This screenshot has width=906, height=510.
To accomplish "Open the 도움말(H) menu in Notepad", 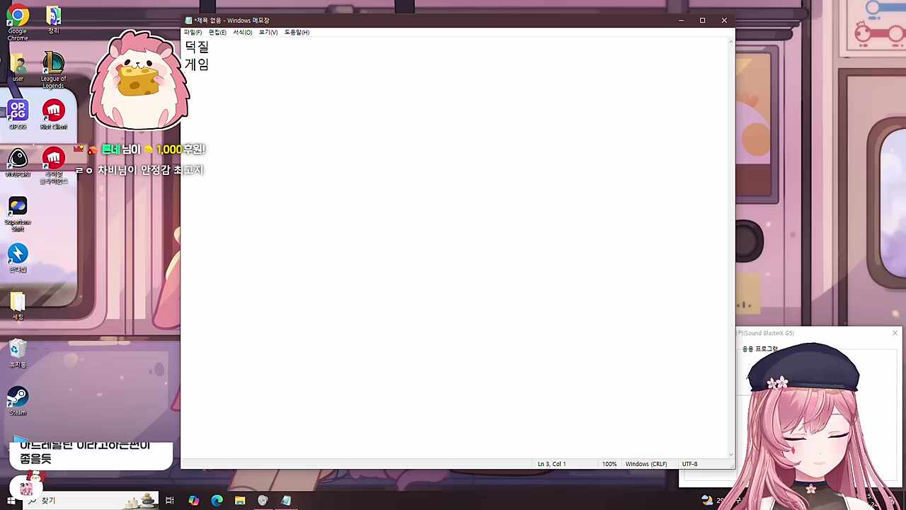I will click(297, 33).
